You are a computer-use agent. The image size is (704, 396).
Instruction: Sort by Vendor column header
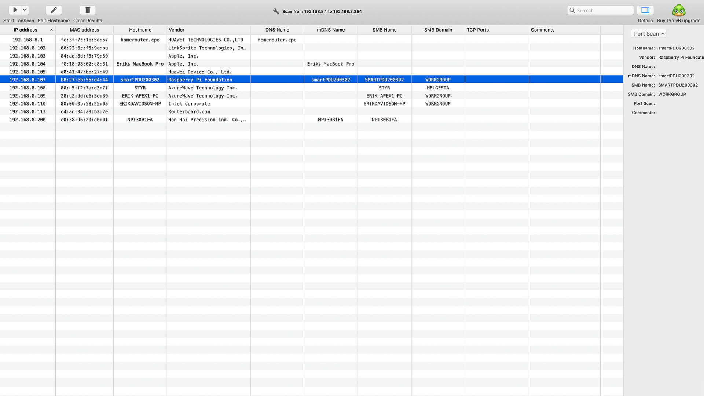[x=209, y=30]
